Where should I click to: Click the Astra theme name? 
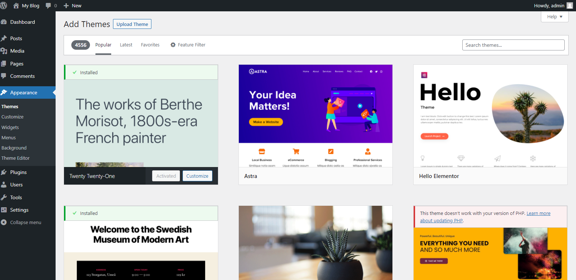(251, 176)
